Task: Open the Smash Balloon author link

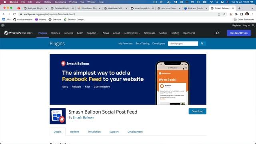Action: click(x=83, y=118)
